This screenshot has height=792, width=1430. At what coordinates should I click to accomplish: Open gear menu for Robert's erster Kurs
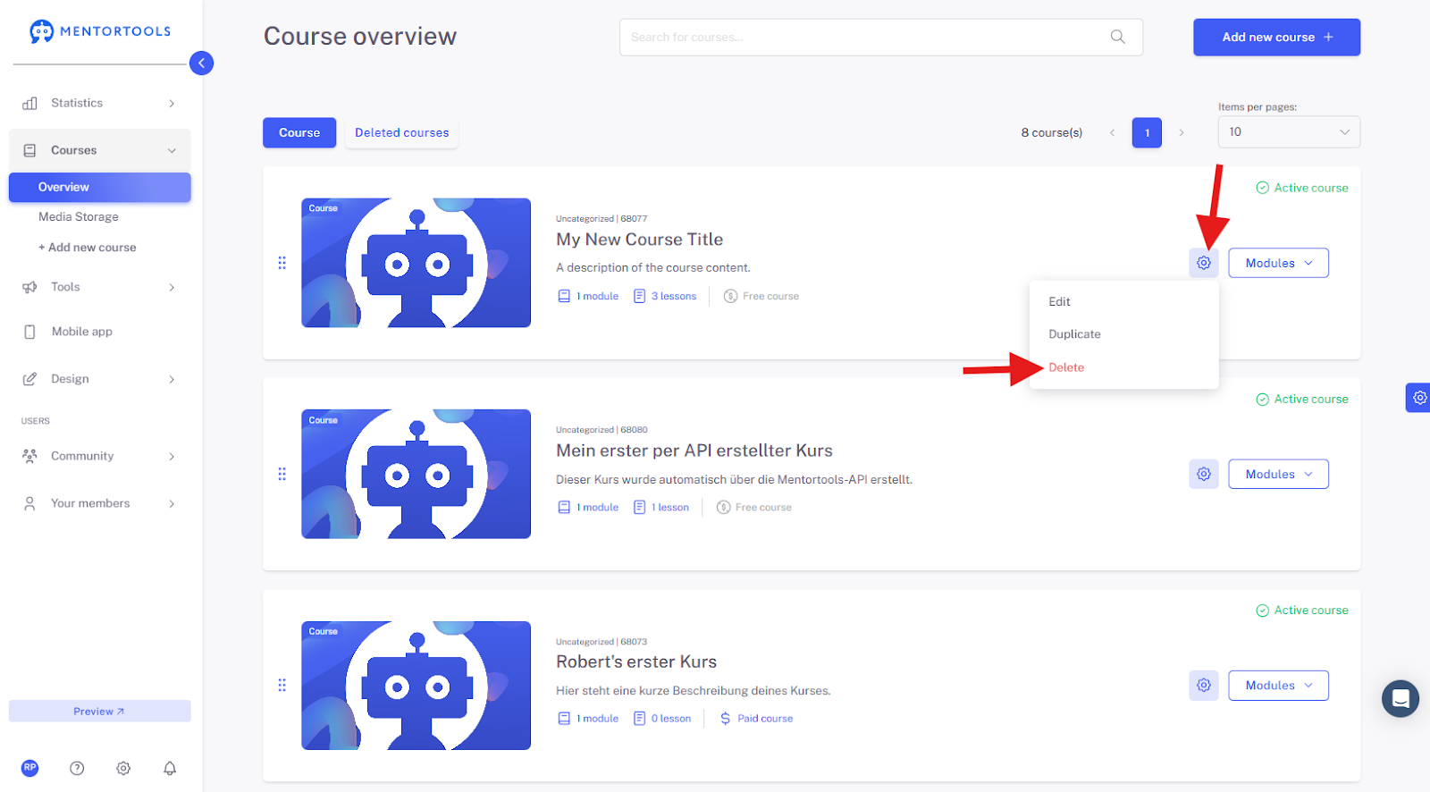tap(1204, 685)
